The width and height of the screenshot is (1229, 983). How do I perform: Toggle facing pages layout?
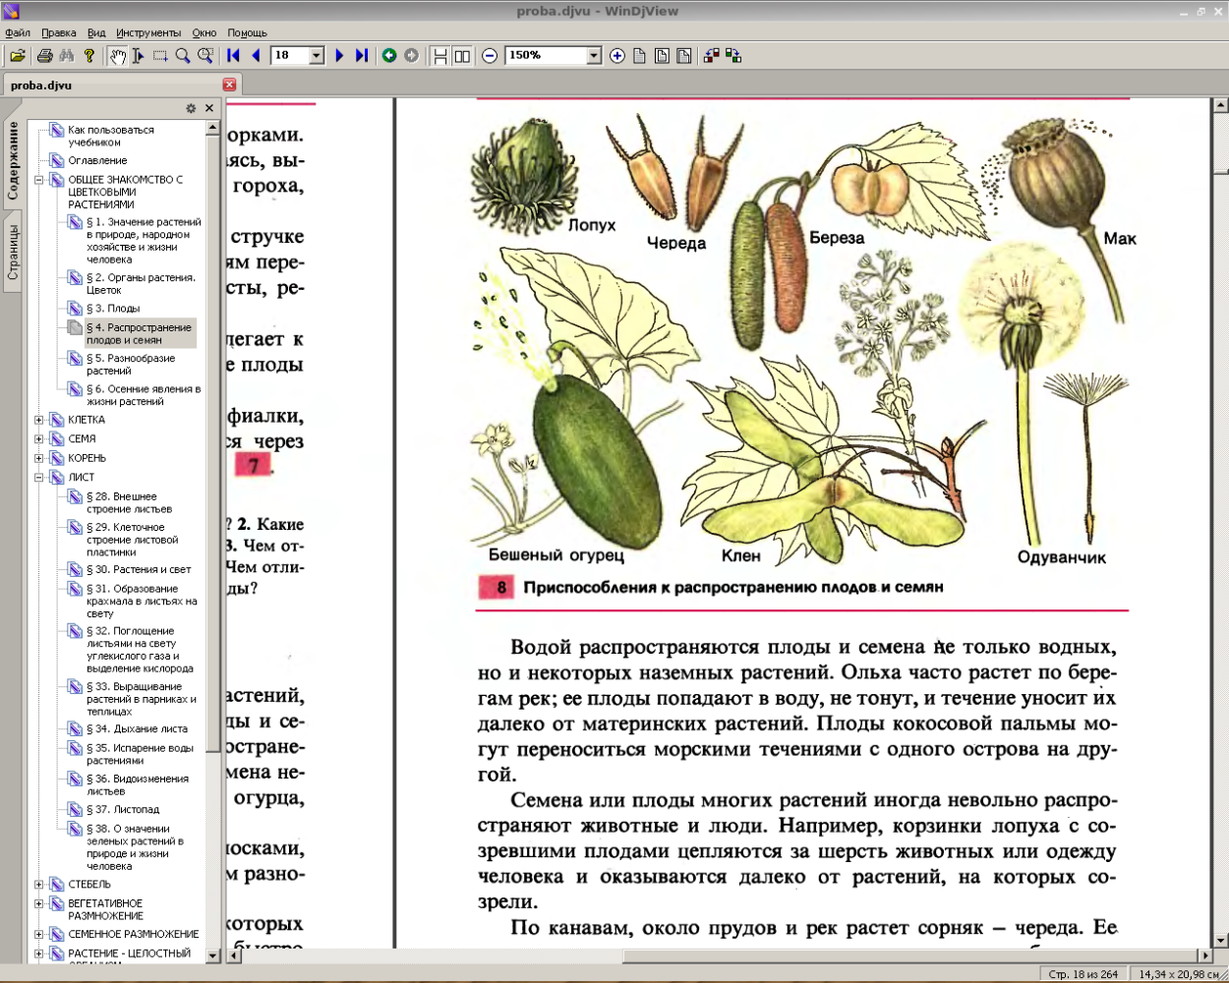click(461, 56)
